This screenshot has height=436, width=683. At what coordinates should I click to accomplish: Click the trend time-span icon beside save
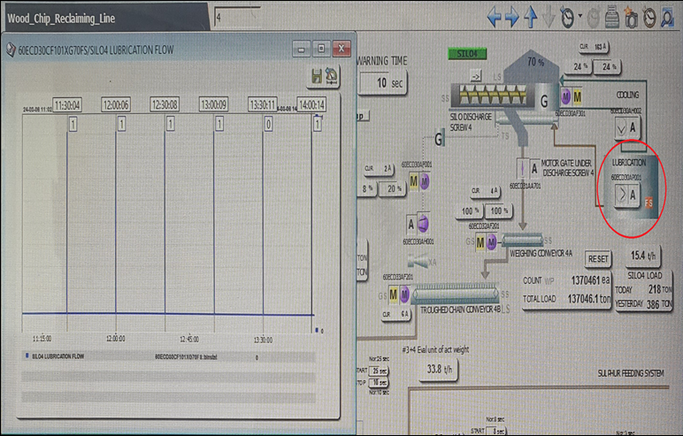pyautogui.click(x=331, y=77)
